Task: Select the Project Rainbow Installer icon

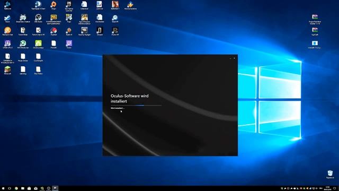Action: (315, 19)
